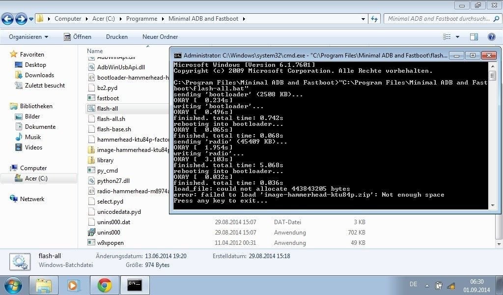Image resolution: width=503 pixels, height=295 pixels.
Task: Click the refresh button next to address bar
Action: (x=374, y=19)
